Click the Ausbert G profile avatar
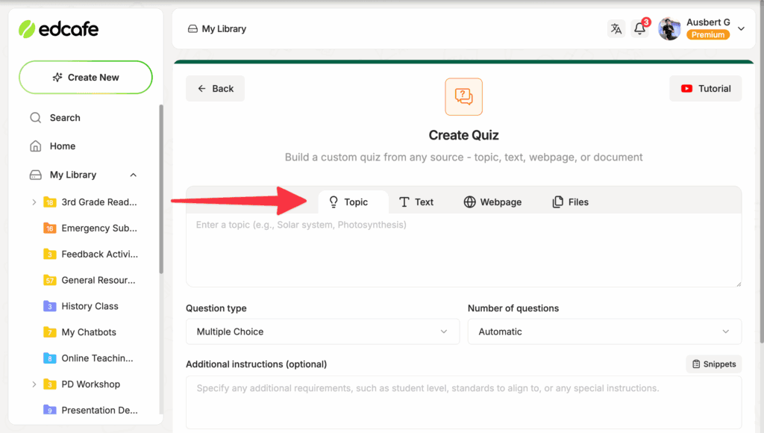 coord(669,29)
